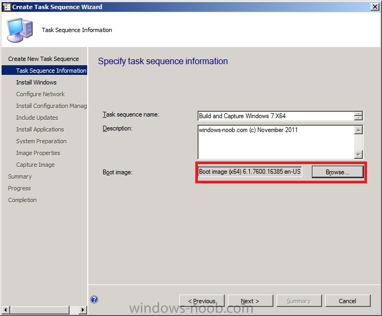Click the Cancel button

click(x=348, y=301)
